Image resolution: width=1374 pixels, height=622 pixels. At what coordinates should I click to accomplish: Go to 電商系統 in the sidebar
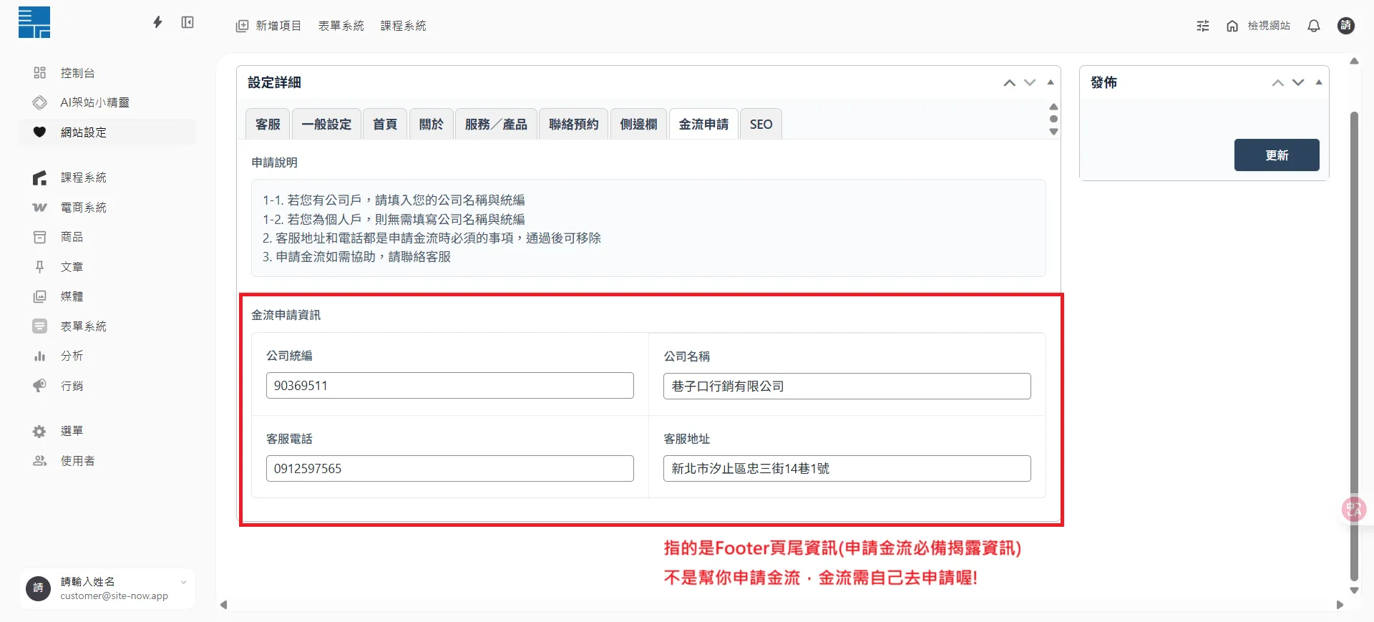(x=83, y=208)
